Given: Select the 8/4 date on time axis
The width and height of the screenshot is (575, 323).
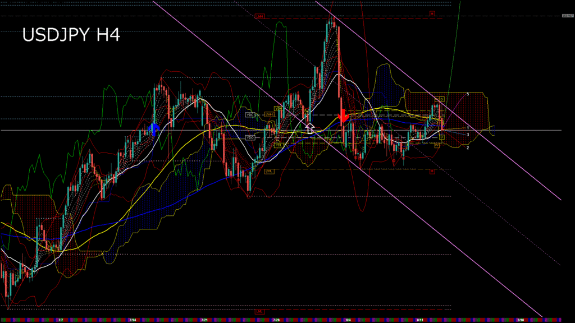Looking at the screenshot, I should (x=348, y=320).
